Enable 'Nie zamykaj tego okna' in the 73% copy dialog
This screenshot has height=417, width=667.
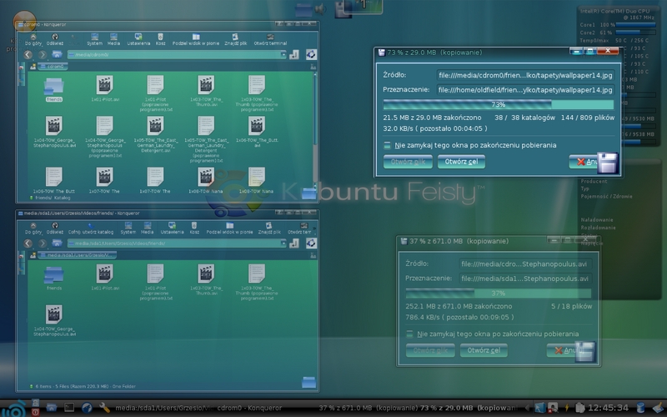[387, 145]
